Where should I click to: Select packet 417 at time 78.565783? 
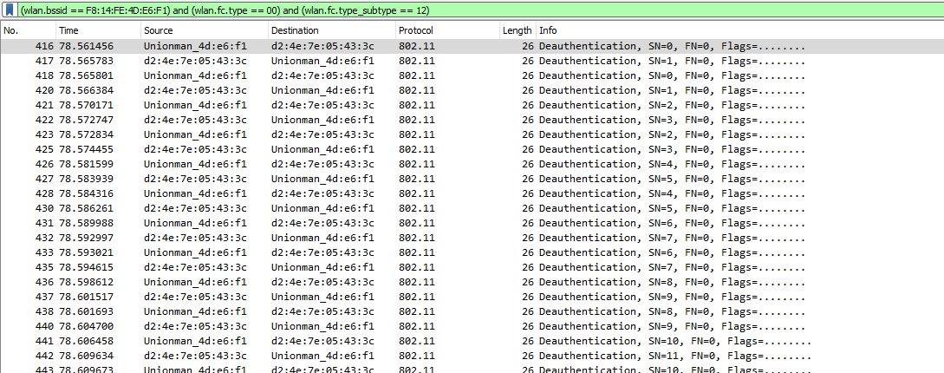tap(472, 61)
